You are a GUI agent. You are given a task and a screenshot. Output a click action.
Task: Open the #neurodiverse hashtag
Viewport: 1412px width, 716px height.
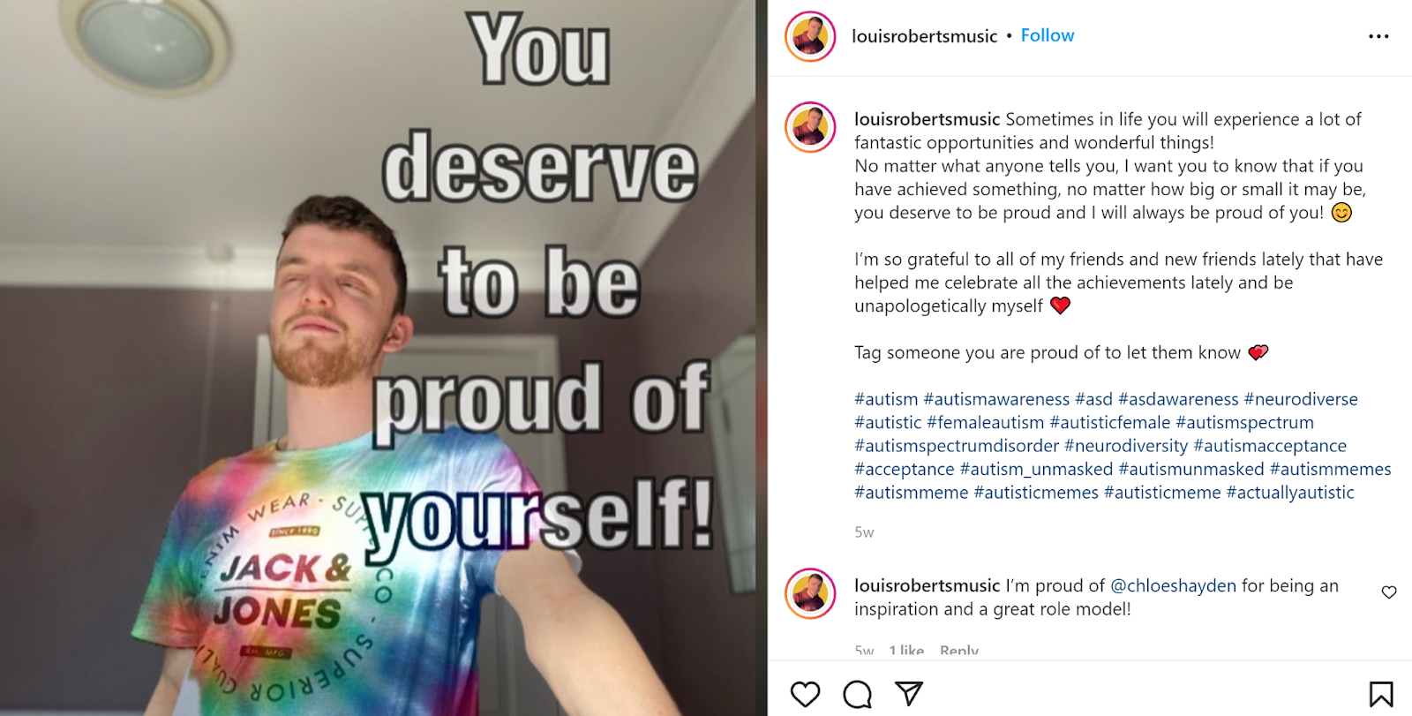(1301, 399)
